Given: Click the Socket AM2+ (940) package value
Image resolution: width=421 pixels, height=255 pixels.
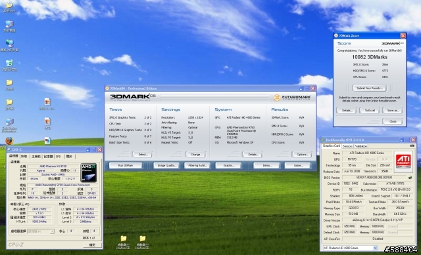Looking at the screenshot, I should click(53, 174).
